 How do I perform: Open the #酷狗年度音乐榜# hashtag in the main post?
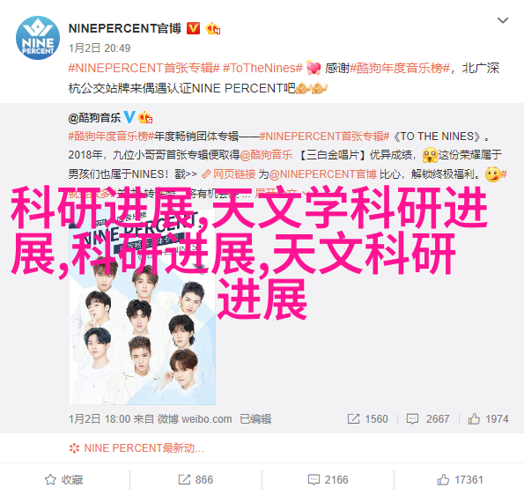coord(400,68)
